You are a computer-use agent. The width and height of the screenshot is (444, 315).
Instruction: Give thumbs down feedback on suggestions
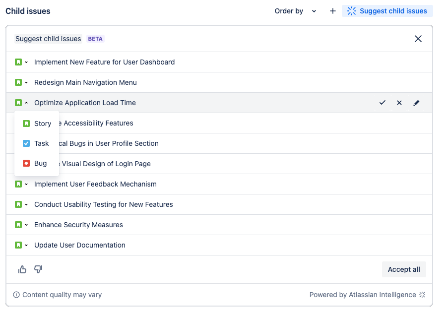[38, 269]
